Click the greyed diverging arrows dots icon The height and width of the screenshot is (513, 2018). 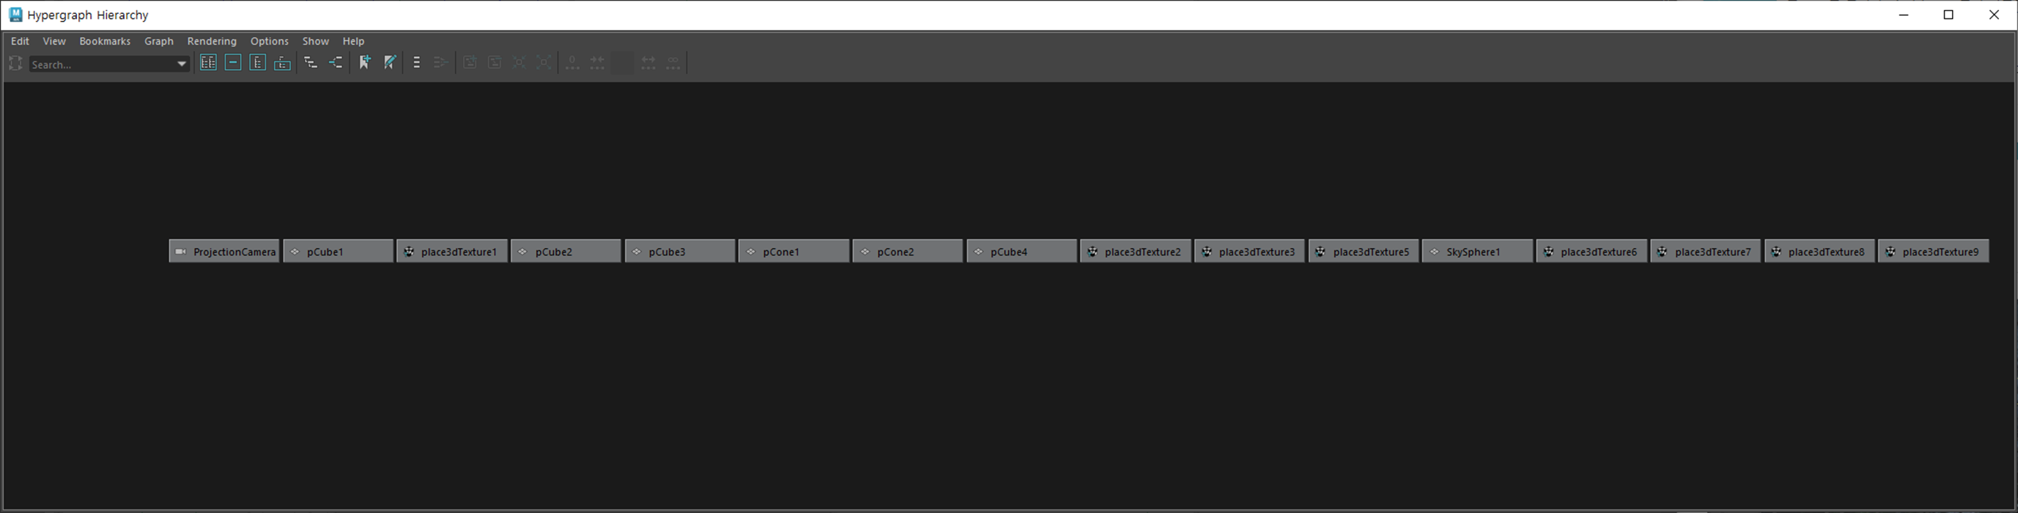[648, 62]
